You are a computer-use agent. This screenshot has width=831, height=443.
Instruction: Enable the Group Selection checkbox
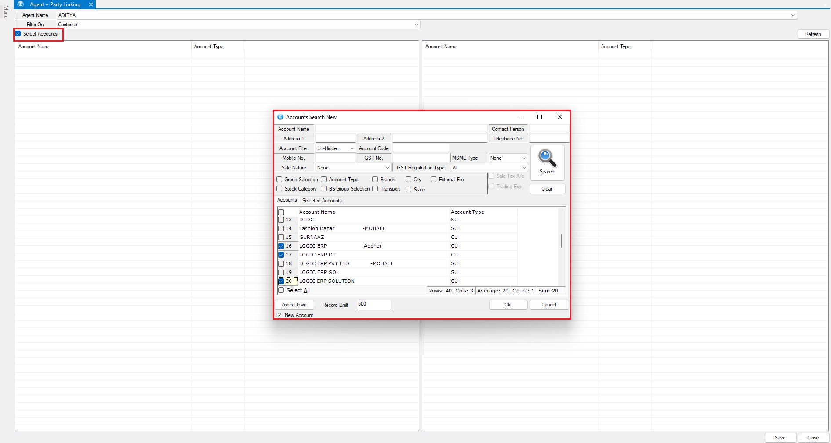[279, 180]
